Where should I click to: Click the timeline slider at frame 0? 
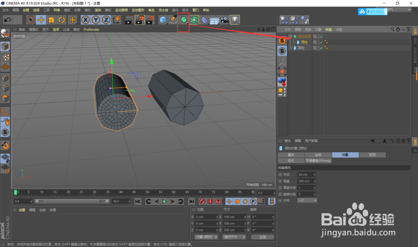(x=15, y=193)
